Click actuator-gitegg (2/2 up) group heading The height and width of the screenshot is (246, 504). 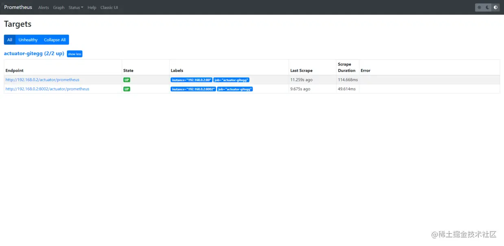[x=34, y=53]
